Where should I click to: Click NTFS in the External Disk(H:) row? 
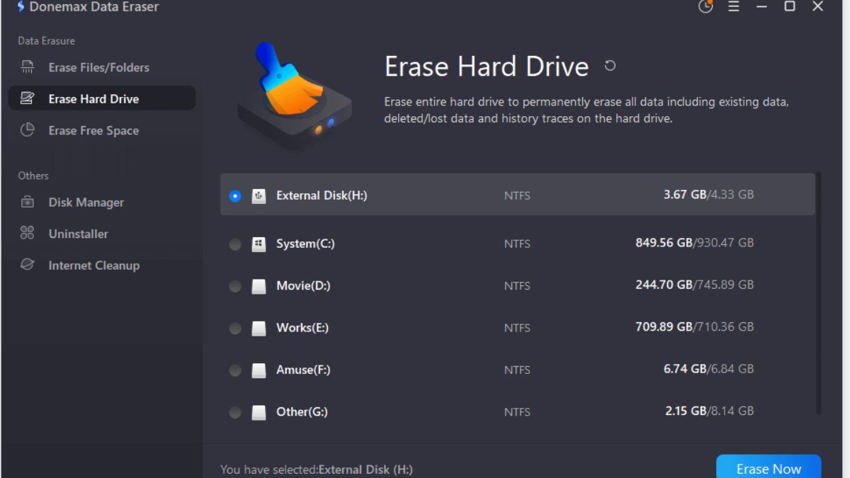coord(517,196)
